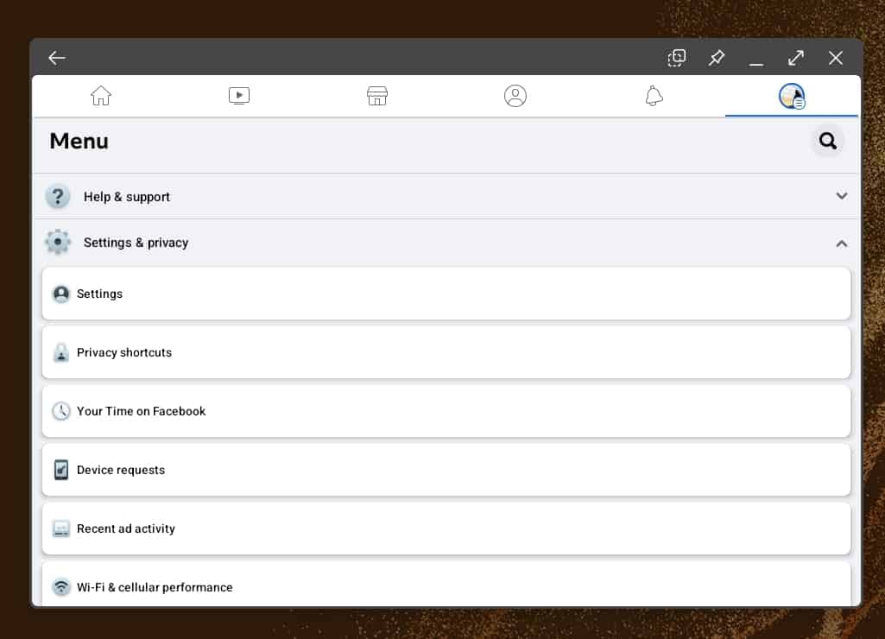
Task: Select the avatar Menu tab
Action: tap(792, 96)
